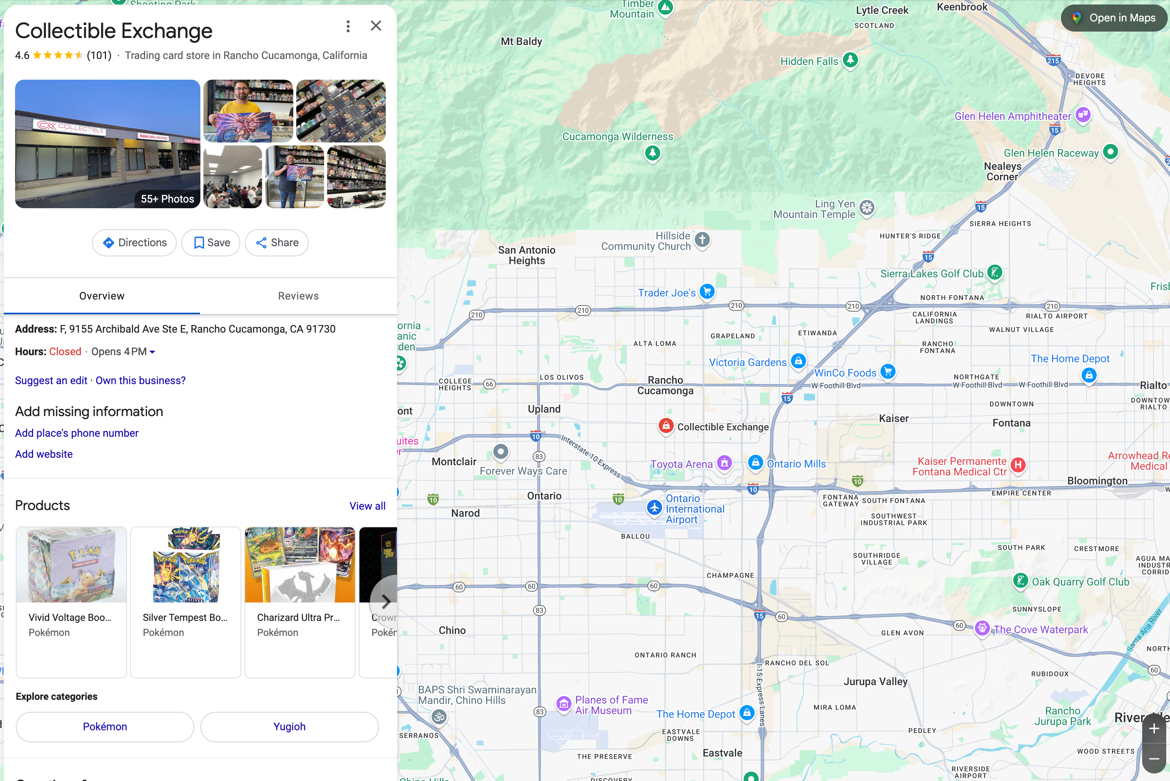Save Collectible Exchange to a list
The width and height of the screenshot is (1170, 781).
click(211, 242)
